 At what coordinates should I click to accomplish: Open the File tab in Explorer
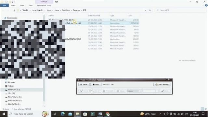[x=4, y=6]
